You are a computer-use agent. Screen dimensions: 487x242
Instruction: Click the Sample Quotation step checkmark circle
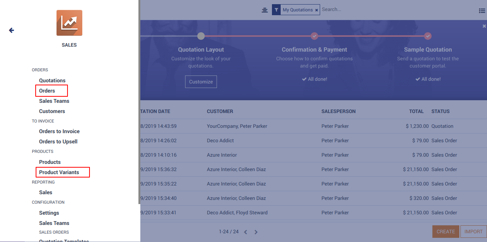(x=428, y=36)
